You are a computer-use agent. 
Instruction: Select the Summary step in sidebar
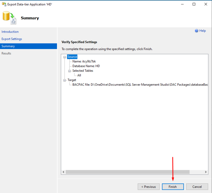(x=28, y=46)
